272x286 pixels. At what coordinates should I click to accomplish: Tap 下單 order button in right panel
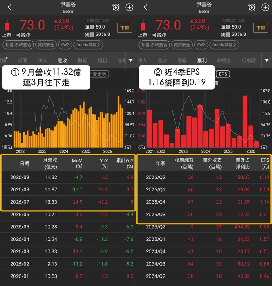point(261,28)
